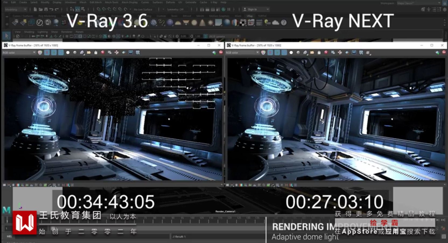This screenshot has height=243, width=448.
Task: Click the Open Scene folder icon
Action: tap(40, 9)
